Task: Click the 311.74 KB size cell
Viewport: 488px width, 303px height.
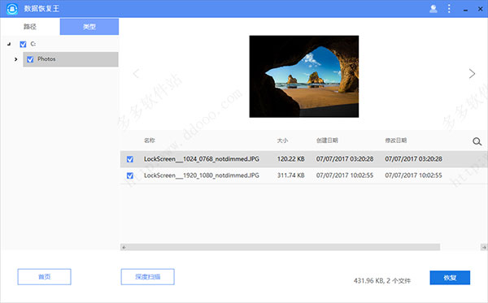Action: tap(290, 175)
